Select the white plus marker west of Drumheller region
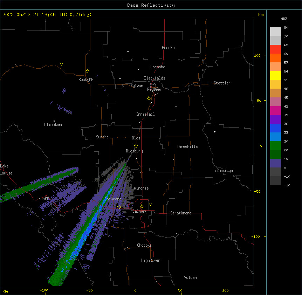 (214, 131)
